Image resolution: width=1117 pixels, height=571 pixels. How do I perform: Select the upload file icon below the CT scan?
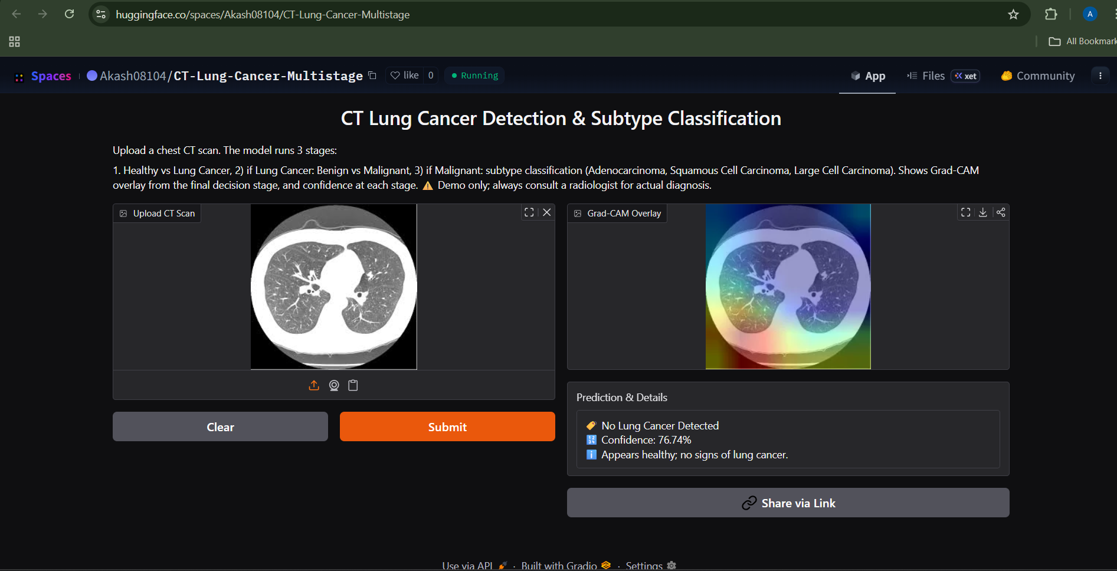pyautogui.click(x=314, y=385)
